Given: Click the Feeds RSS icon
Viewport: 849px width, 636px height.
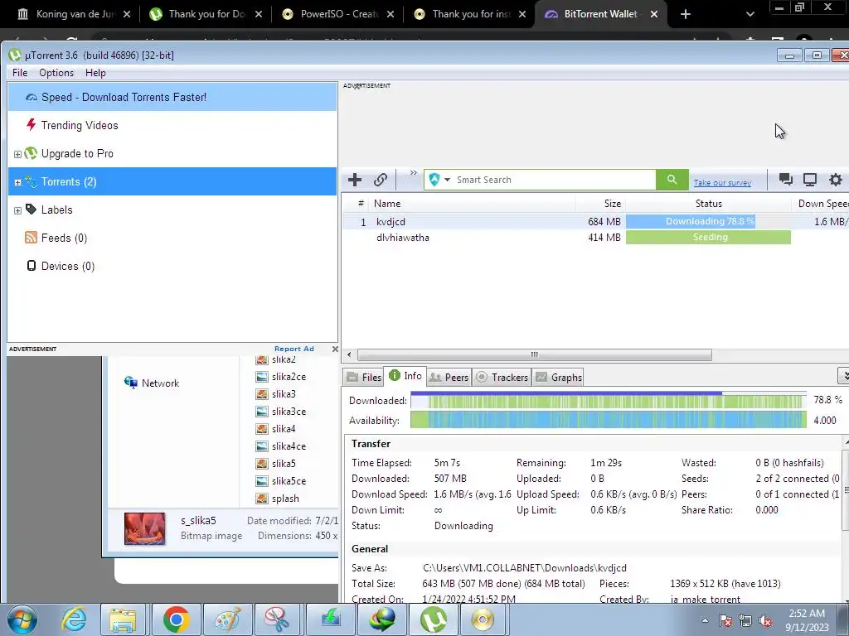Looking at the screenshot, I should (x=31, y=238).
